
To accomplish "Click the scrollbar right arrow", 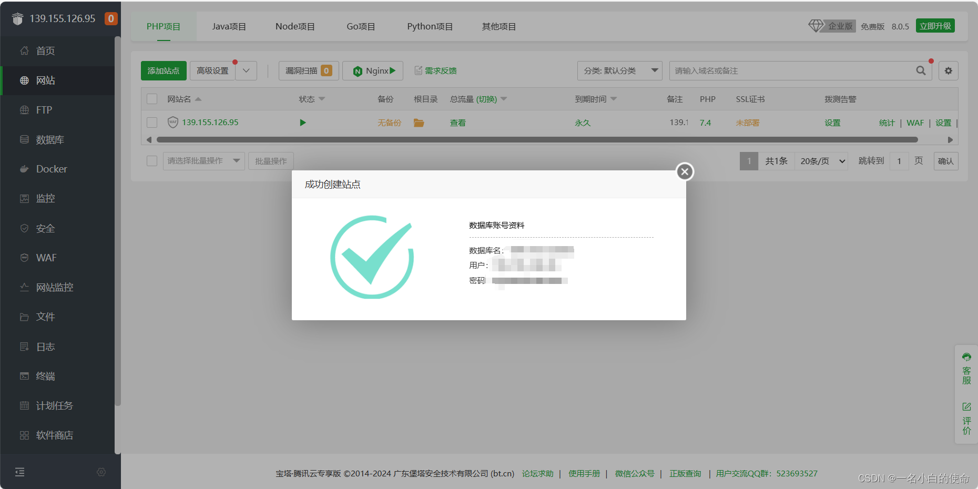I will tap(950, 140).
